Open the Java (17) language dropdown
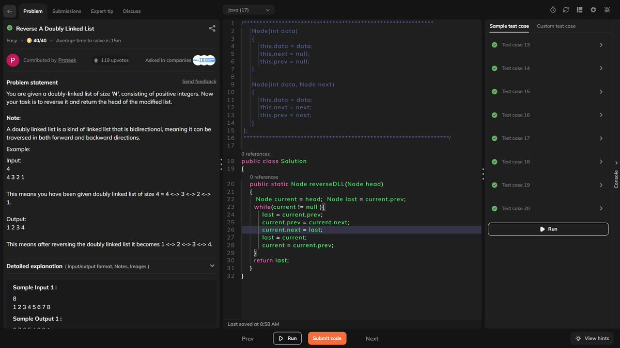 coord(249,10)
